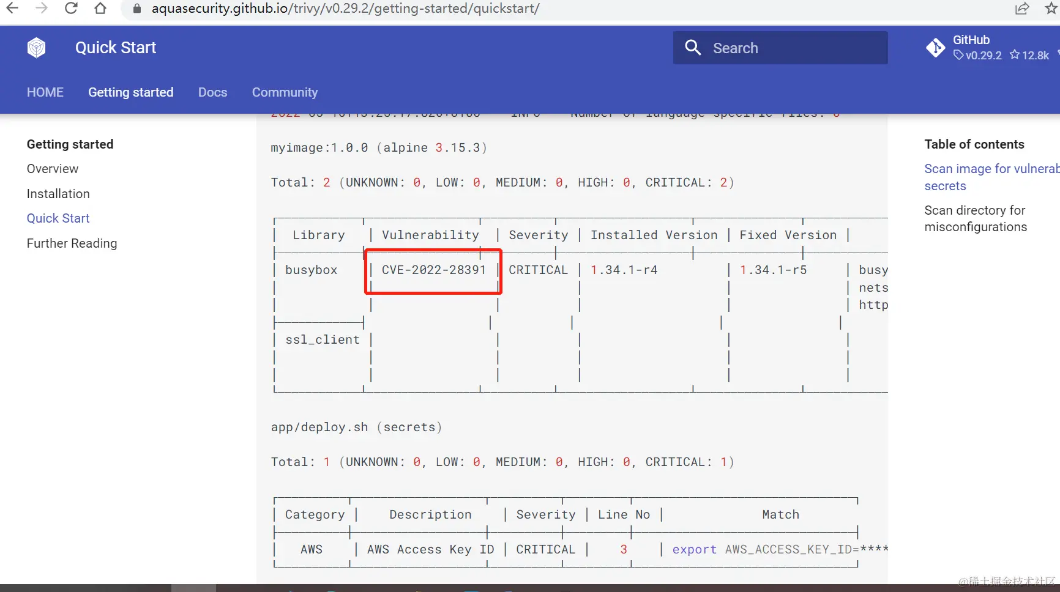Open the GitHub repository git icon

click(x=936, y=48)
